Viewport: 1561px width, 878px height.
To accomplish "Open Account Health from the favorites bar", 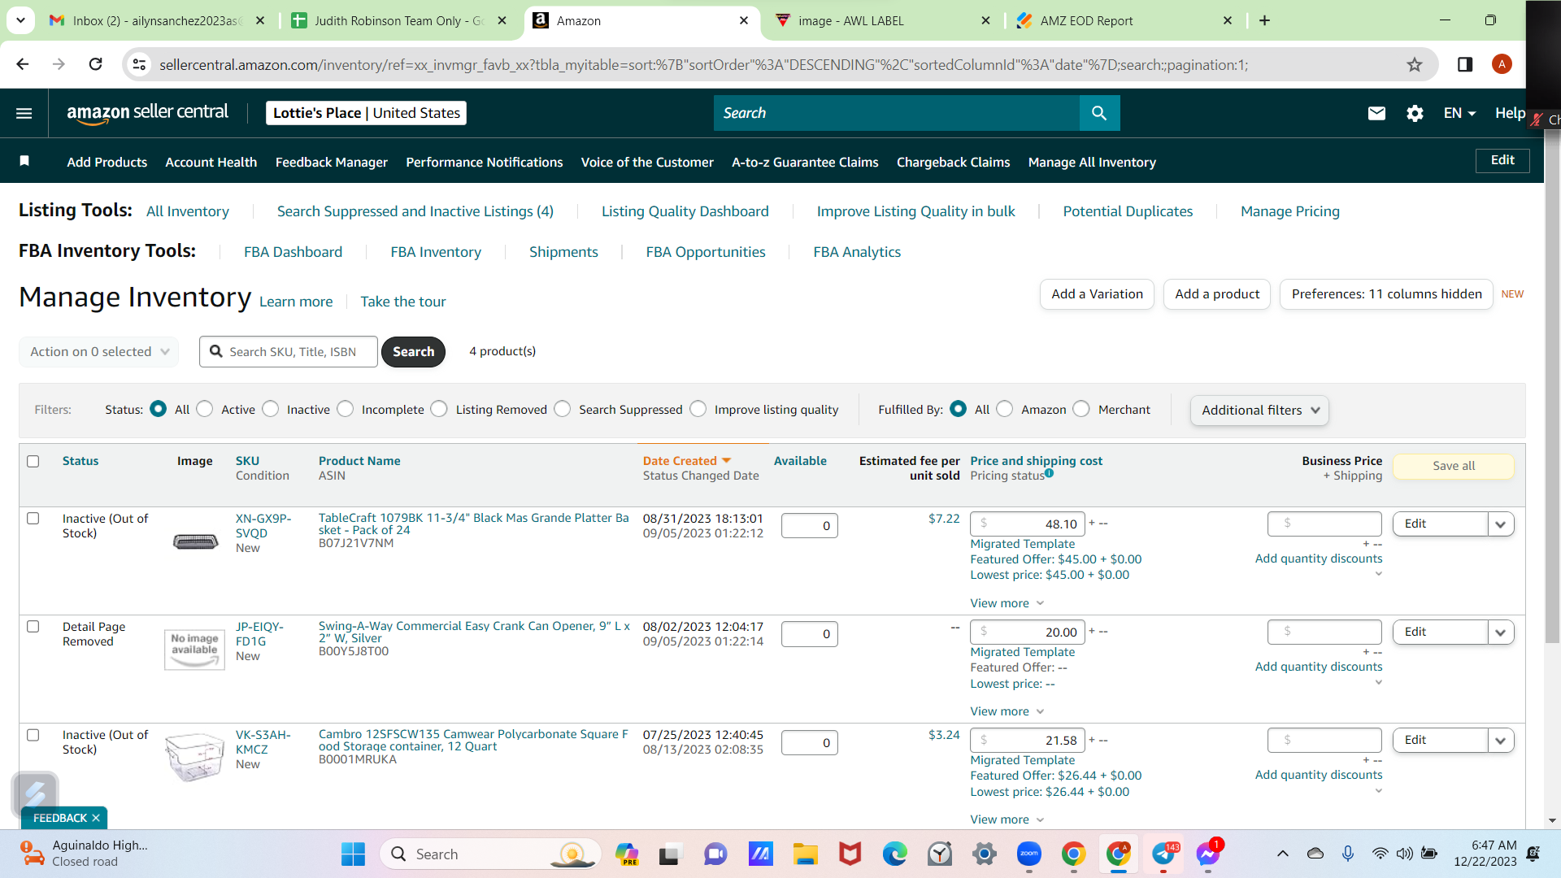I will click(211, 162).
